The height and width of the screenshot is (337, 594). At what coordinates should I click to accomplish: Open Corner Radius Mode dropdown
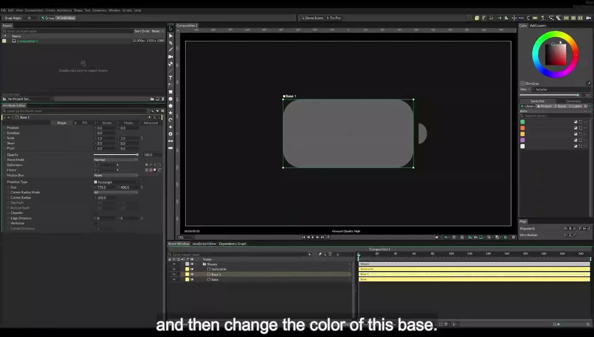[116, 192]
